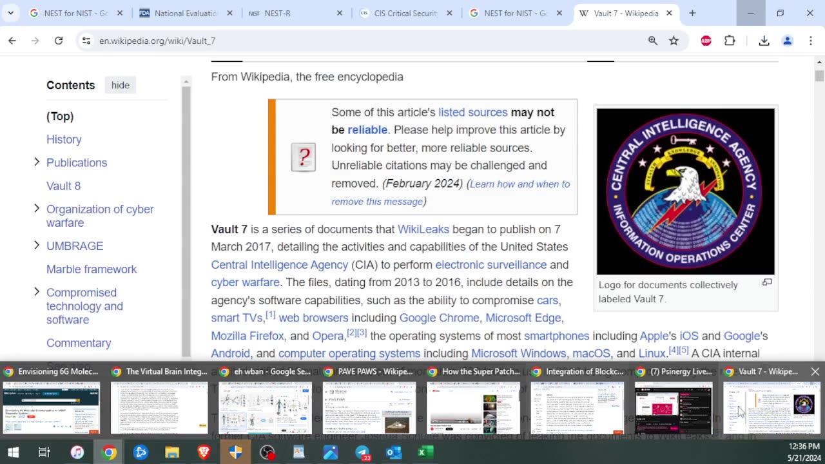Open the Google Chrome article link

pyautogui.click(x=440, y=318)
